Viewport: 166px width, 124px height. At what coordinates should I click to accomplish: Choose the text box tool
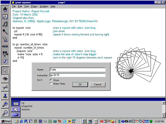(5, 17)
